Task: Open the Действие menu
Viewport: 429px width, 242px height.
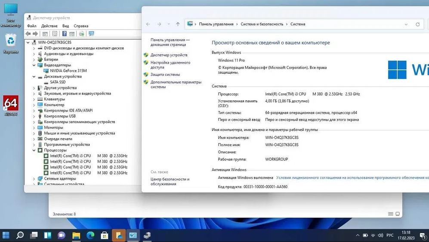Action: point(49,26)
